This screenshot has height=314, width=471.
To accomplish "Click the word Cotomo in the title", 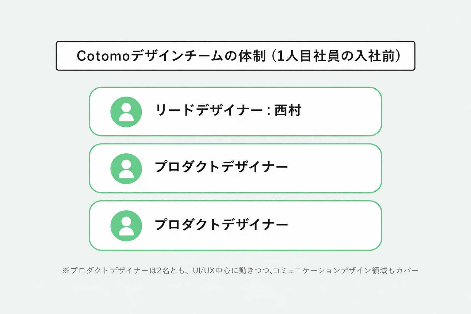I will click(104, 56).
